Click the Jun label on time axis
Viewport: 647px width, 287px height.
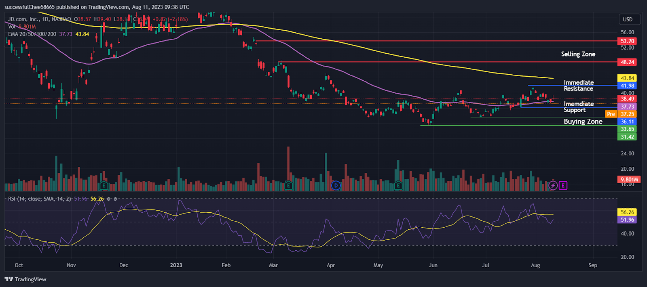[433, 265]
